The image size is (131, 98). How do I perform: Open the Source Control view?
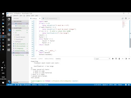click(9, 29)
